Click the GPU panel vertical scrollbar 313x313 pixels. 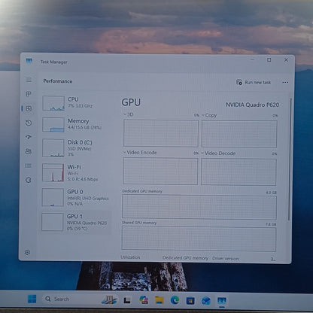click(x=290, y=160)
